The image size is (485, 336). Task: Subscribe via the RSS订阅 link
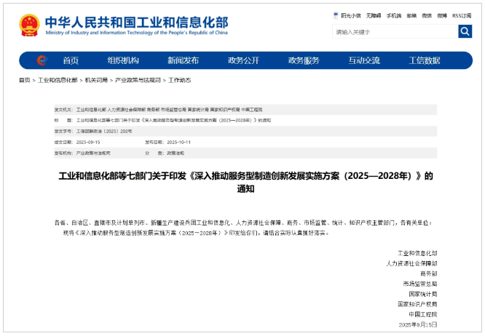(x=462, y=15)
